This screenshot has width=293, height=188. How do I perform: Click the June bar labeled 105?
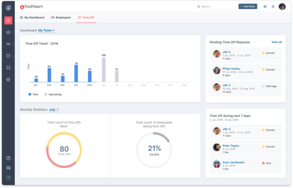coord(104,70)
